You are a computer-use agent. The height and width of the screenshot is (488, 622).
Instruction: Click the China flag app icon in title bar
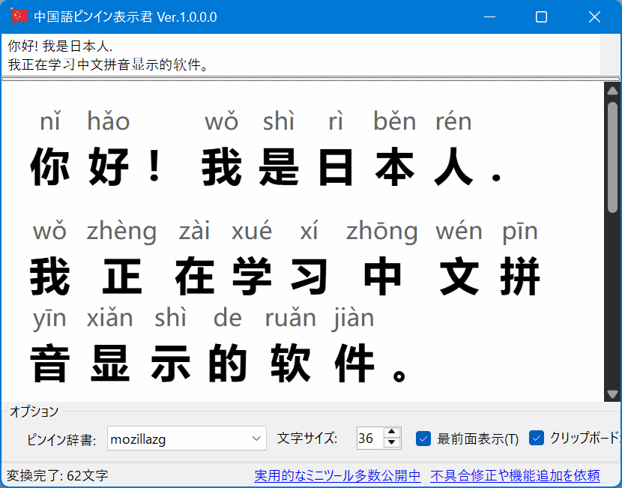(18, 15)
